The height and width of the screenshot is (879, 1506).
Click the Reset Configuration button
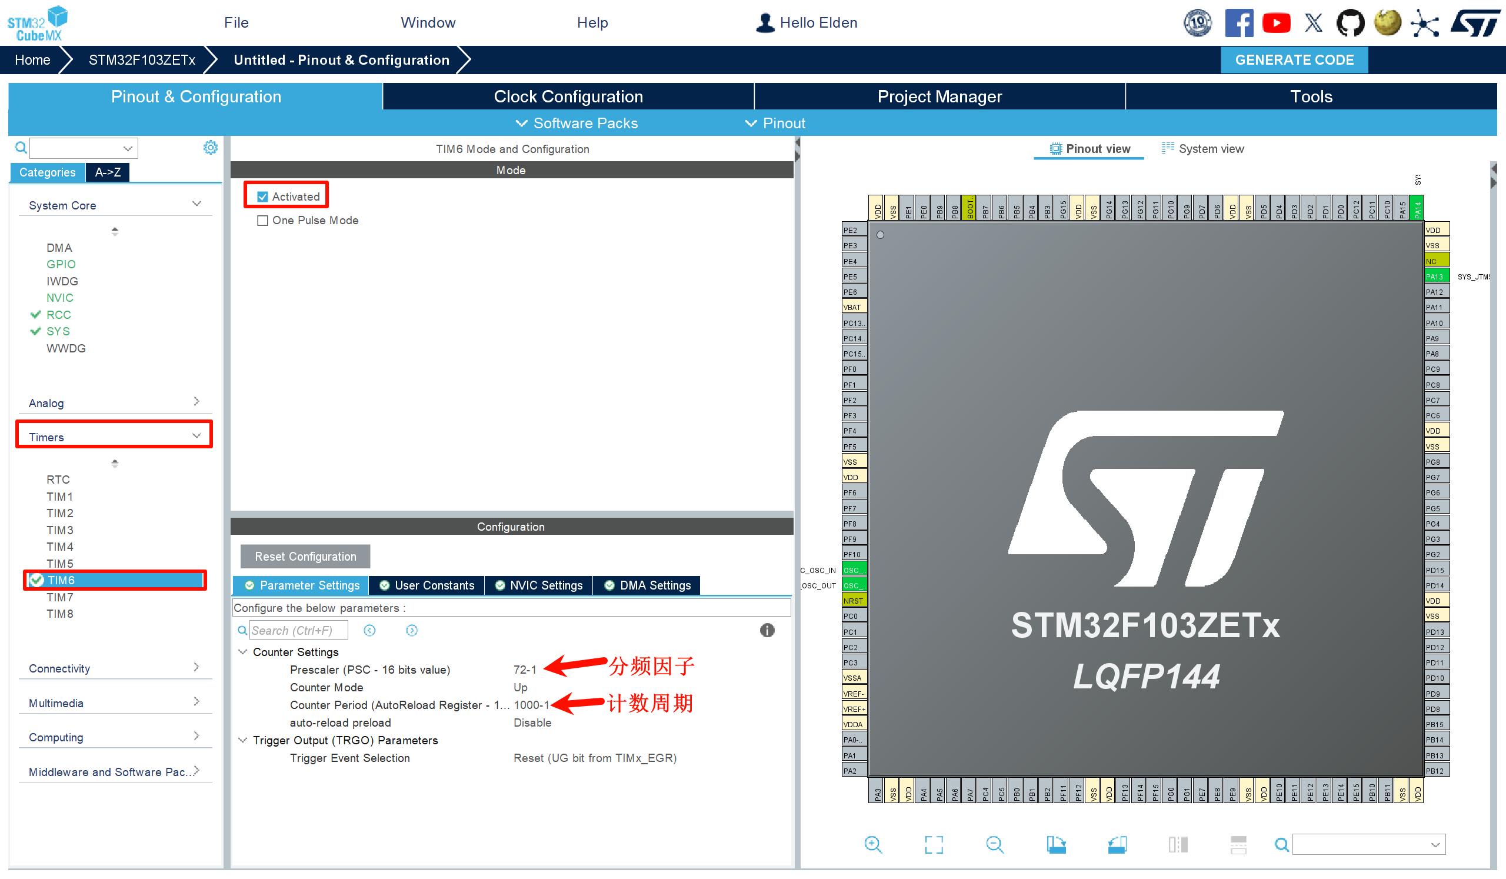(x=305, y=557)
